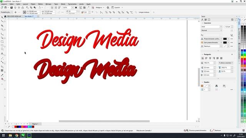
Task: Select the Crop tool
Action: coord(2,25)
